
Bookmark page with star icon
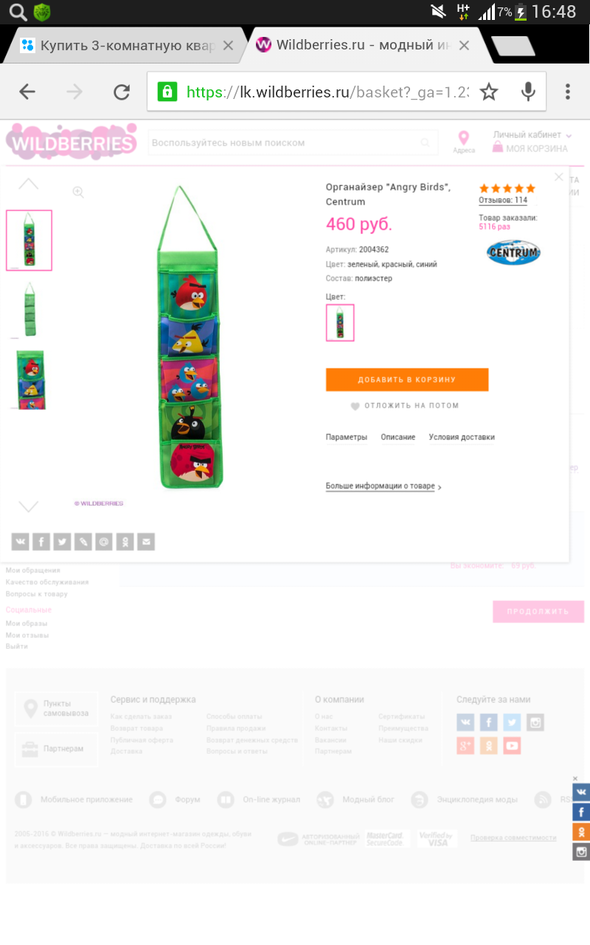click(x=489, y=92)
